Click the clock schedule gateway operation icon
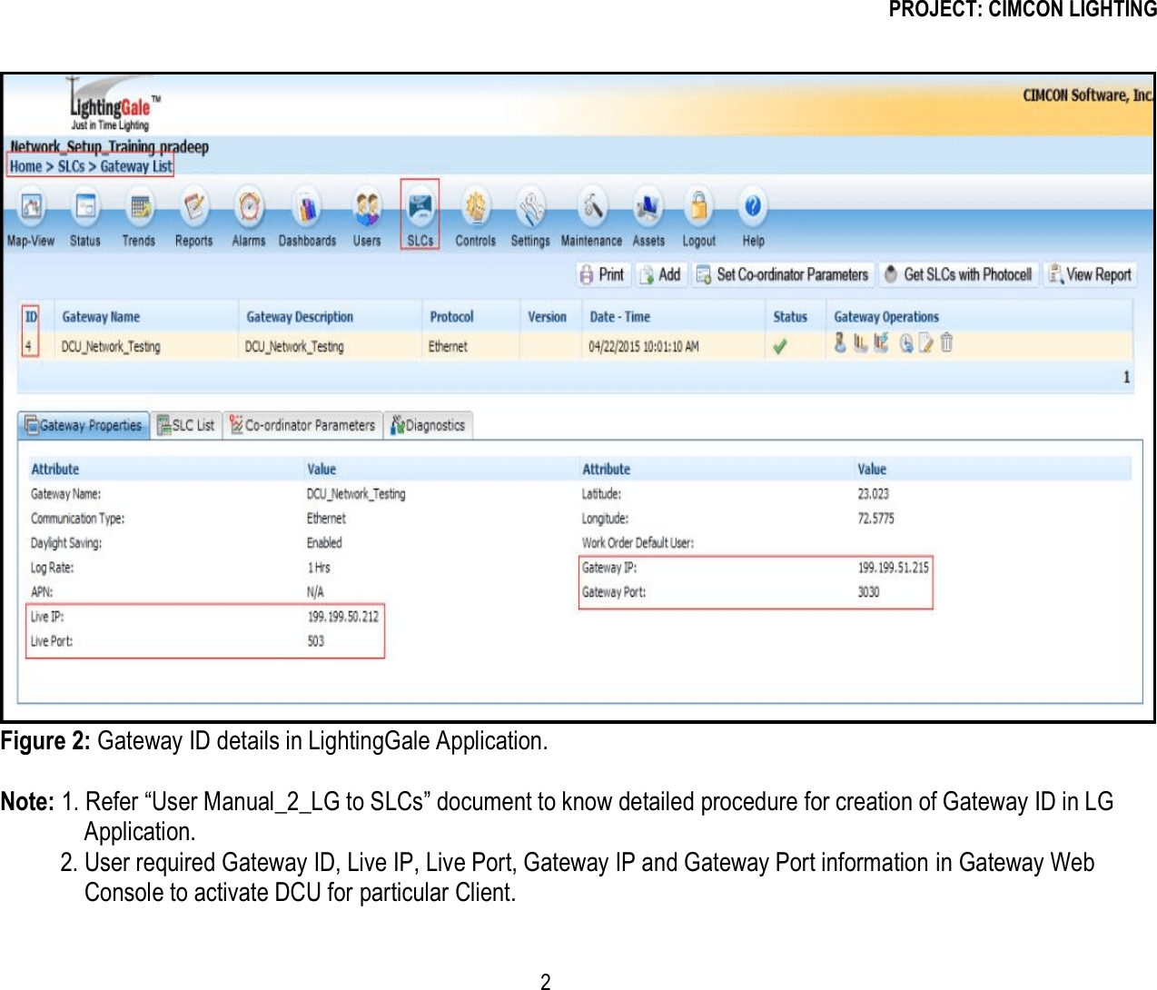This screenshot has height=990, width=1157. click(906, 343)
